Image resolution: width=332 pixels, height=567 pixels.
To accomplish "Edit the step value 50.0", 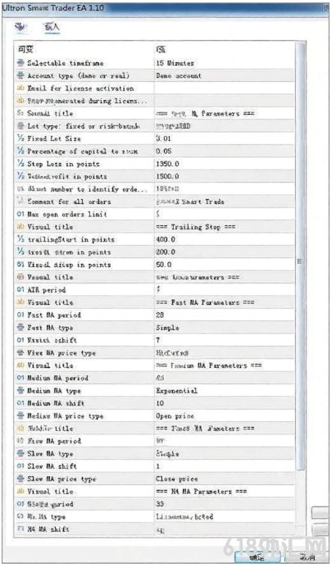I will (164, 265).
